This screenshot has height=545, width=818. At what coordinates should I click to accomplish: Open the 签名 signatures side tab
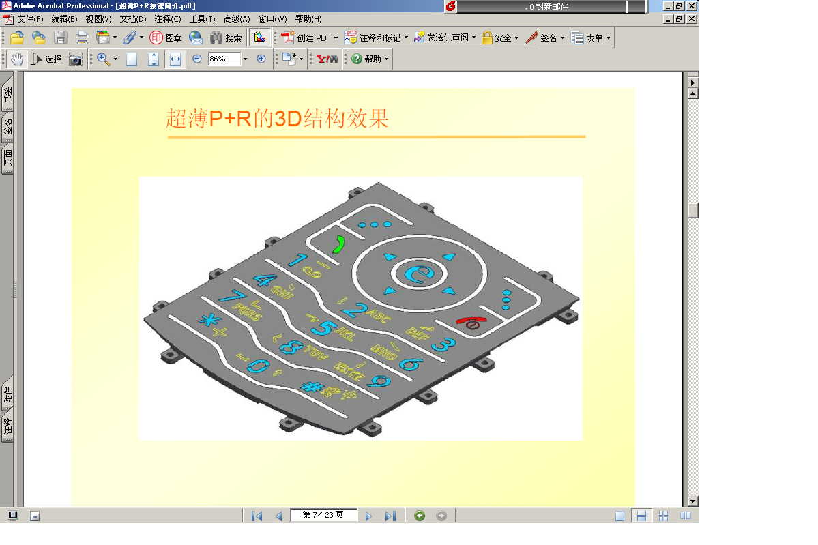pyautogui.click(x=8, y=127)
